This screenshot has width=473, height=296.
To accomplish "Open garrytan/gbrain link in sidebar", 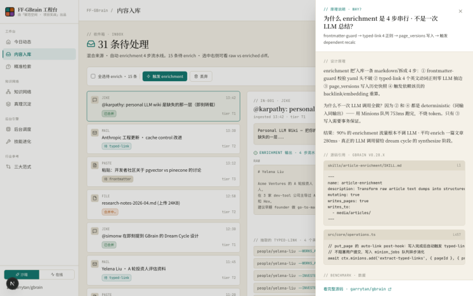I will click(30, 288).
